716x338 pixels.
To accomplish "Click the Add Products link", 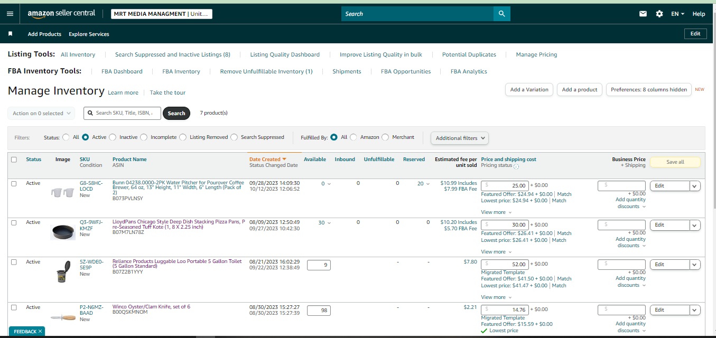I will (44, 34).
